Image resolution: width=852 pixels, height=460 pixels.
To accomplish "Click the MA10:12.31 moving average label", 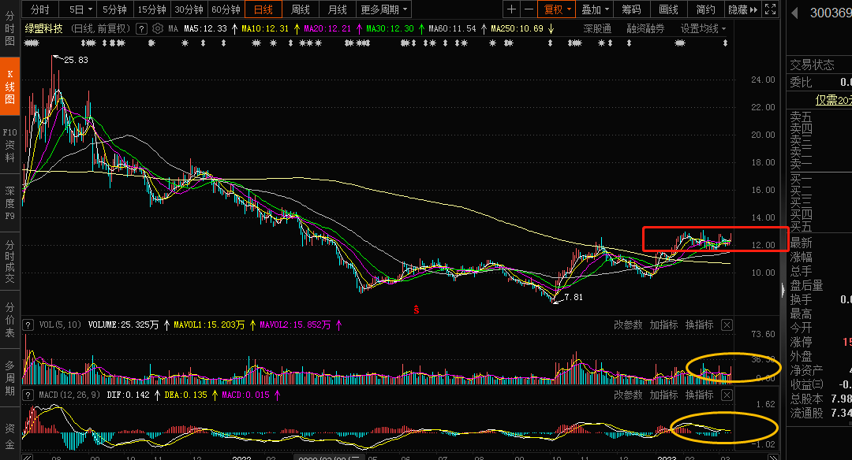I will click(x=265, y=28).
